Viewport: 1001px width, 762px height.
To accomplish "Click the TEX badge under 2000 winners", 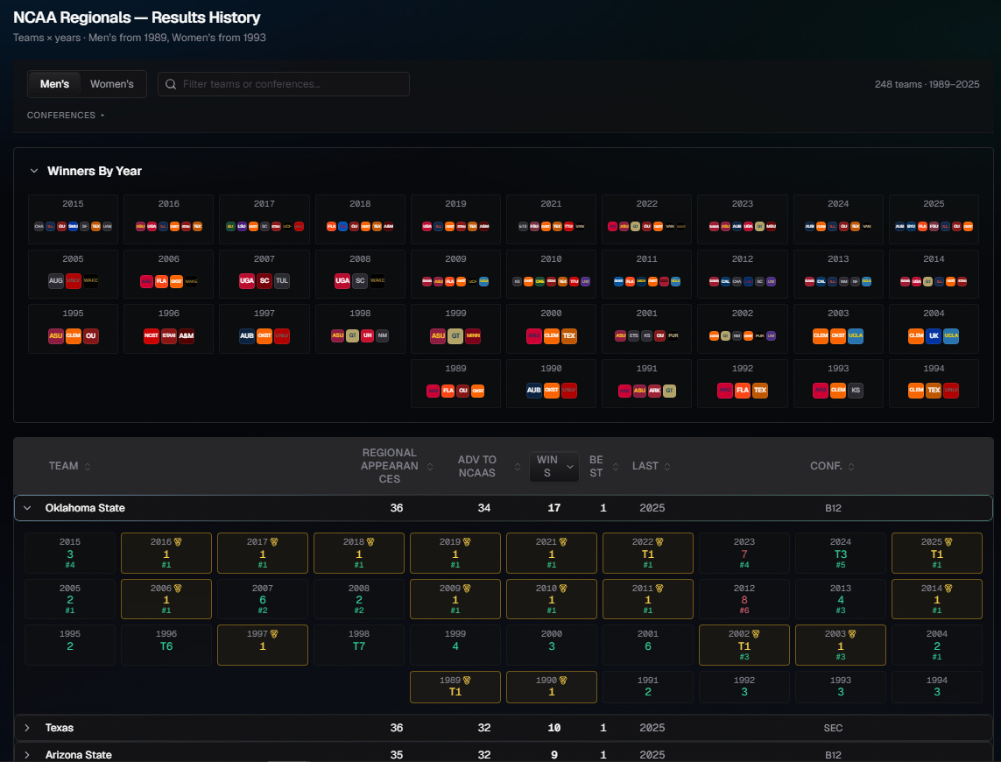I will coord(568,335).
